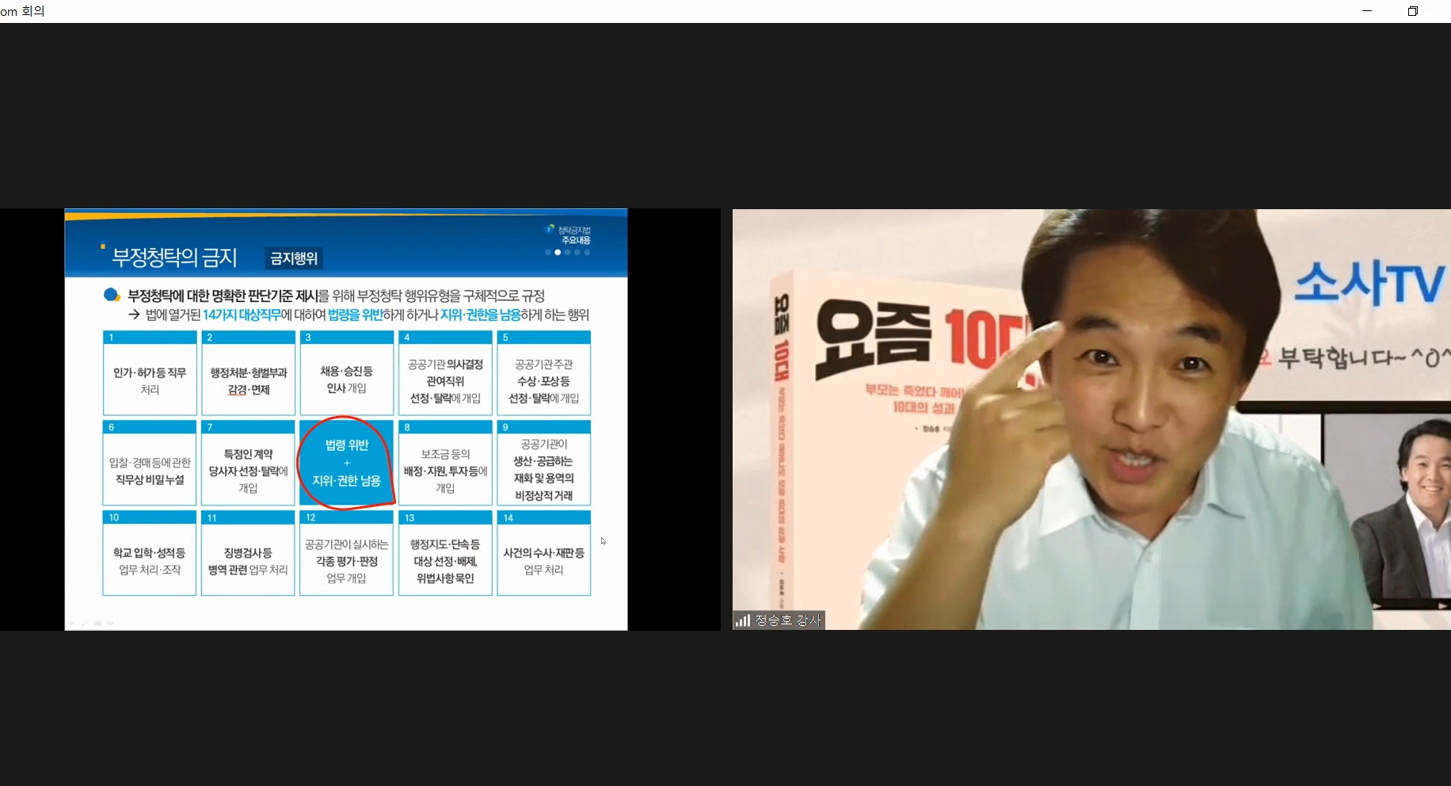Select box 1 인가·허가 등 직무 처리

pyautogui.click(x=150, y=372)
